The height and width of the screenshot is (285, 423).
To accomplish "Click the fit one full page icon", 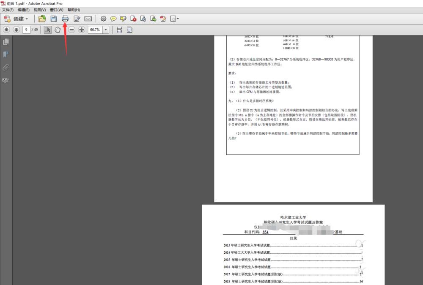I will [x=129, y=30].
